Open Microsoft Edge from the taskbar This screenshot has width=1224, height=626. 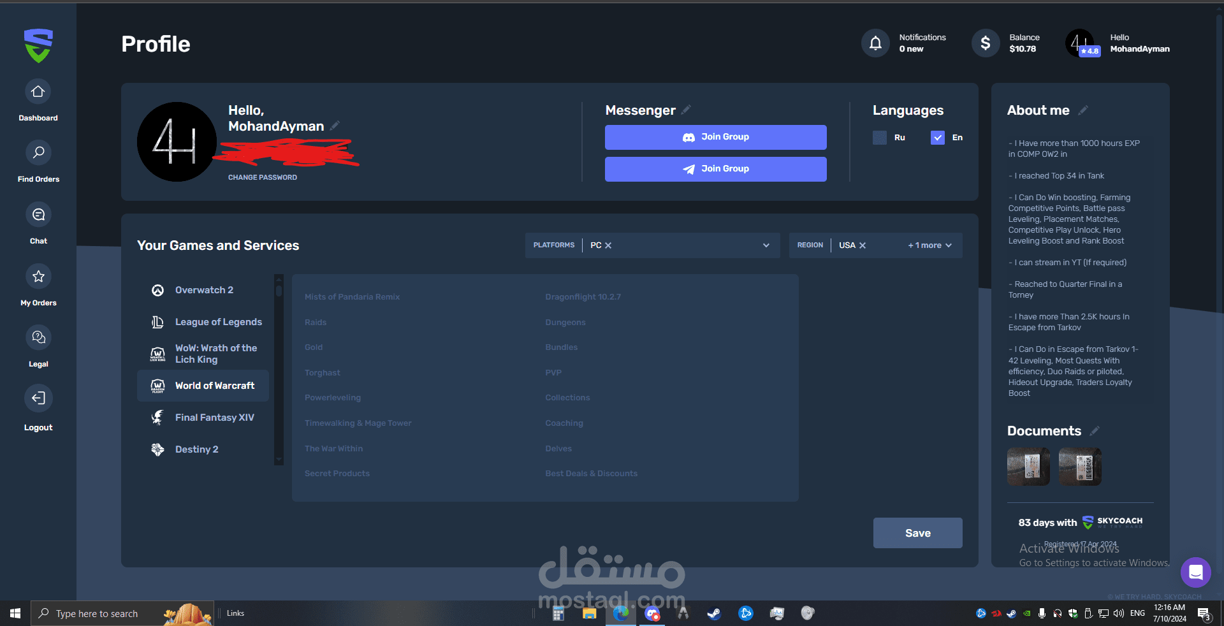pyautogui.click(x=620, y=613)
